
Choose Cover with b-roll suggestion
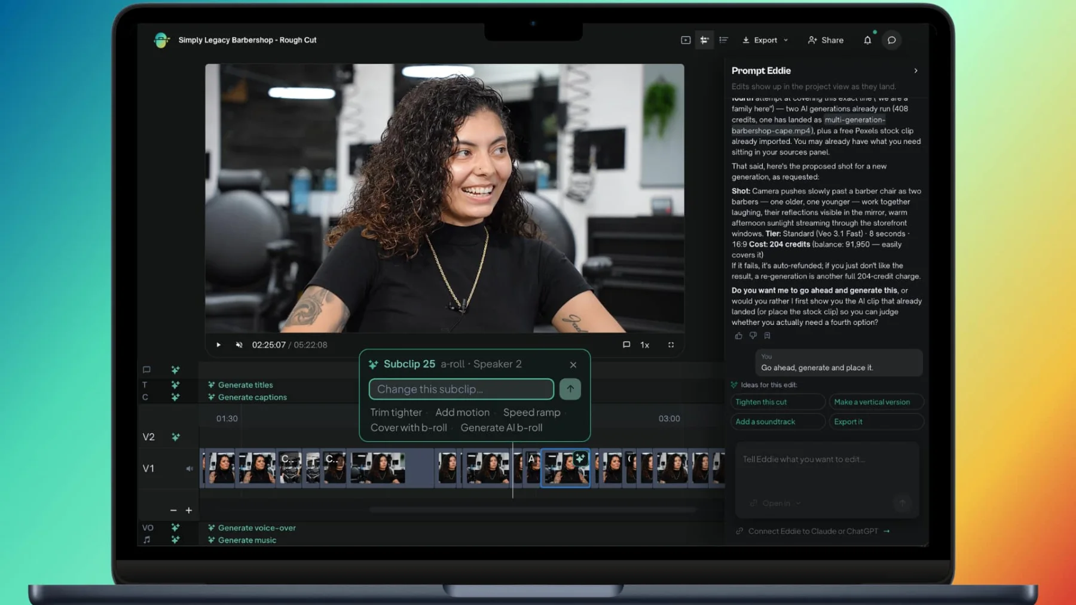click(408, 428)
